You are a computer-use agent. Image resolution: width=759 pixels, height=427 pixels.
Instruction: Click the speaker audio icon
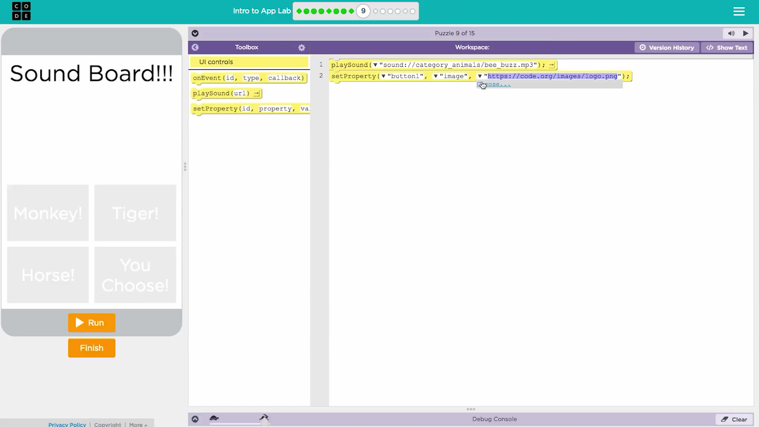731,33
